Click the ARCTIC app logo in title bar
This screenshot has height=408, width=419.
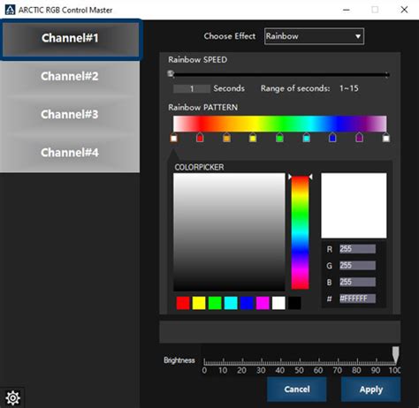10,10
